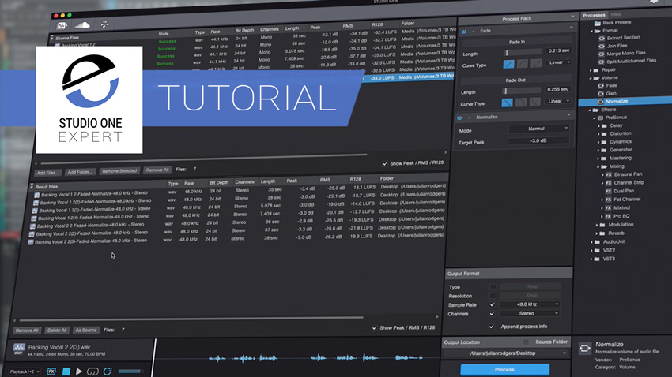672x377 pixels.
Task: Enable the Resolution output format checkbox
Action: tap(493, 296)
